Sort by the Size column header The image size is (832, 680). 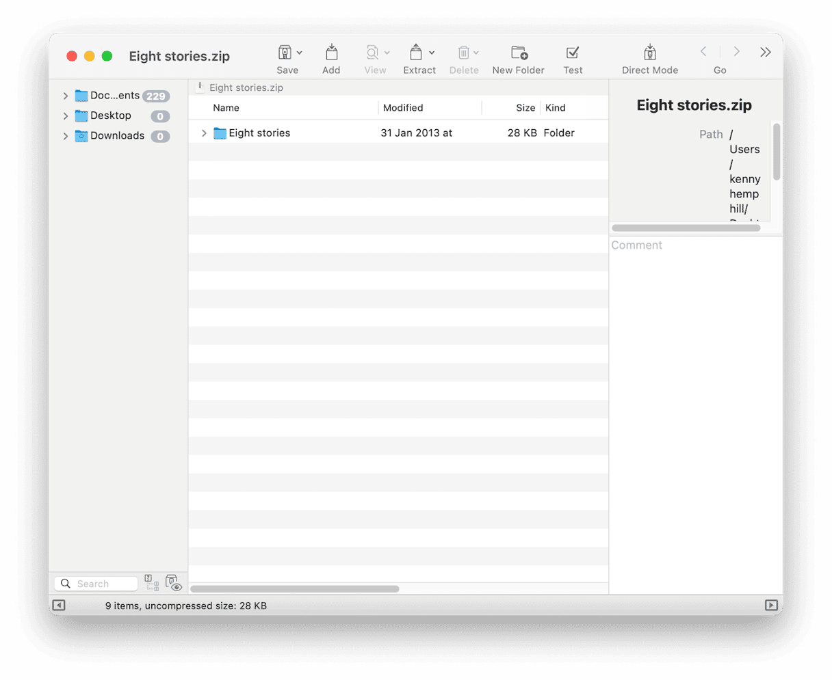[525, 108]
